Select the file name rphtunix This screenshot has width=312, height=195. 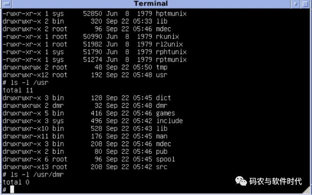(x=171, y=52)
